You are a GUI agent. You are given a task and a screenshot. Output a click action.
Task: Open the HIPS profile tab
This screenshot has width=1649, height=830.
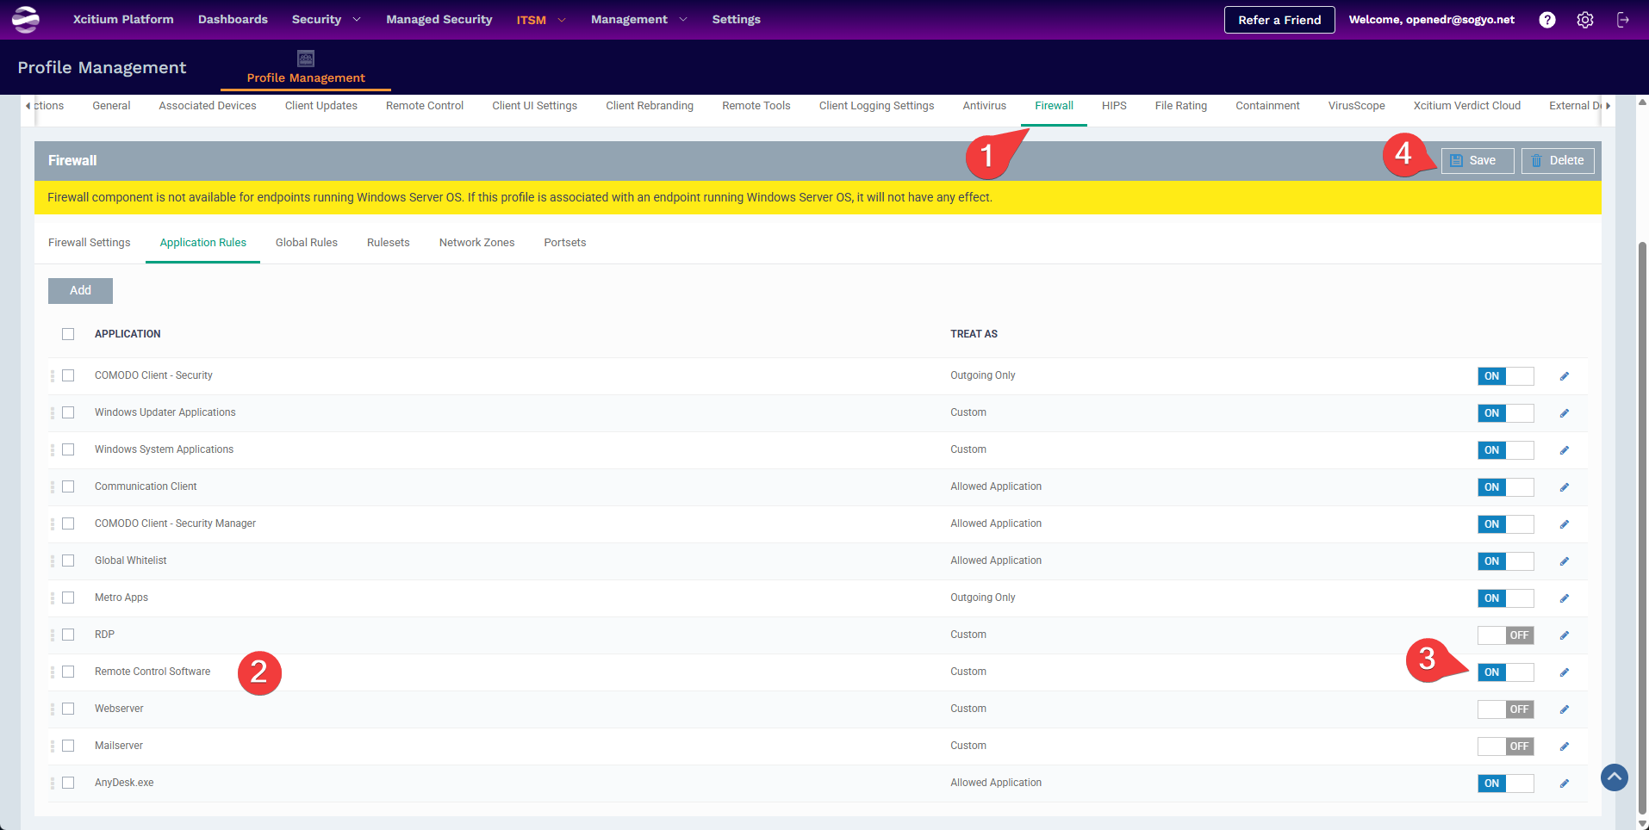pyautogui.click(x=1114, y=106)
